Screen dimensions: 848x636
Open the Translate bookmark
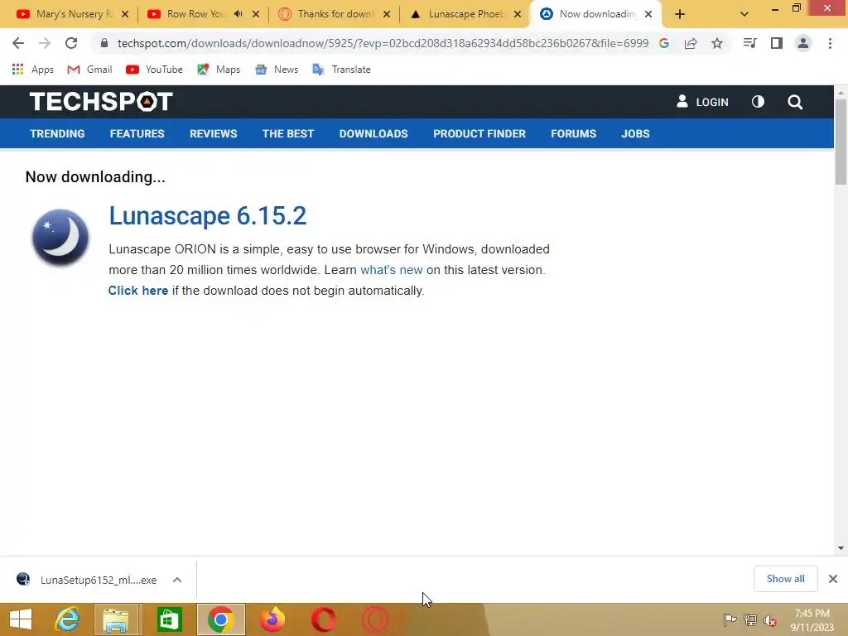pyautogui.click(x=342, y=70)
